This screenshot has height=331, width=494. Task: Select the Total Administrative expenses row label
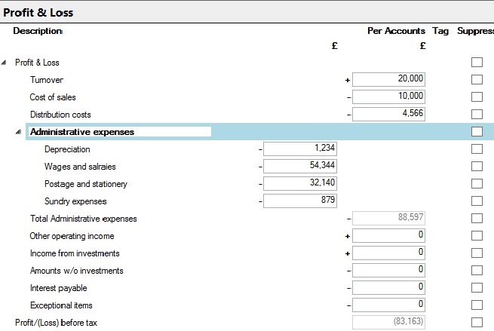point(84,219)
